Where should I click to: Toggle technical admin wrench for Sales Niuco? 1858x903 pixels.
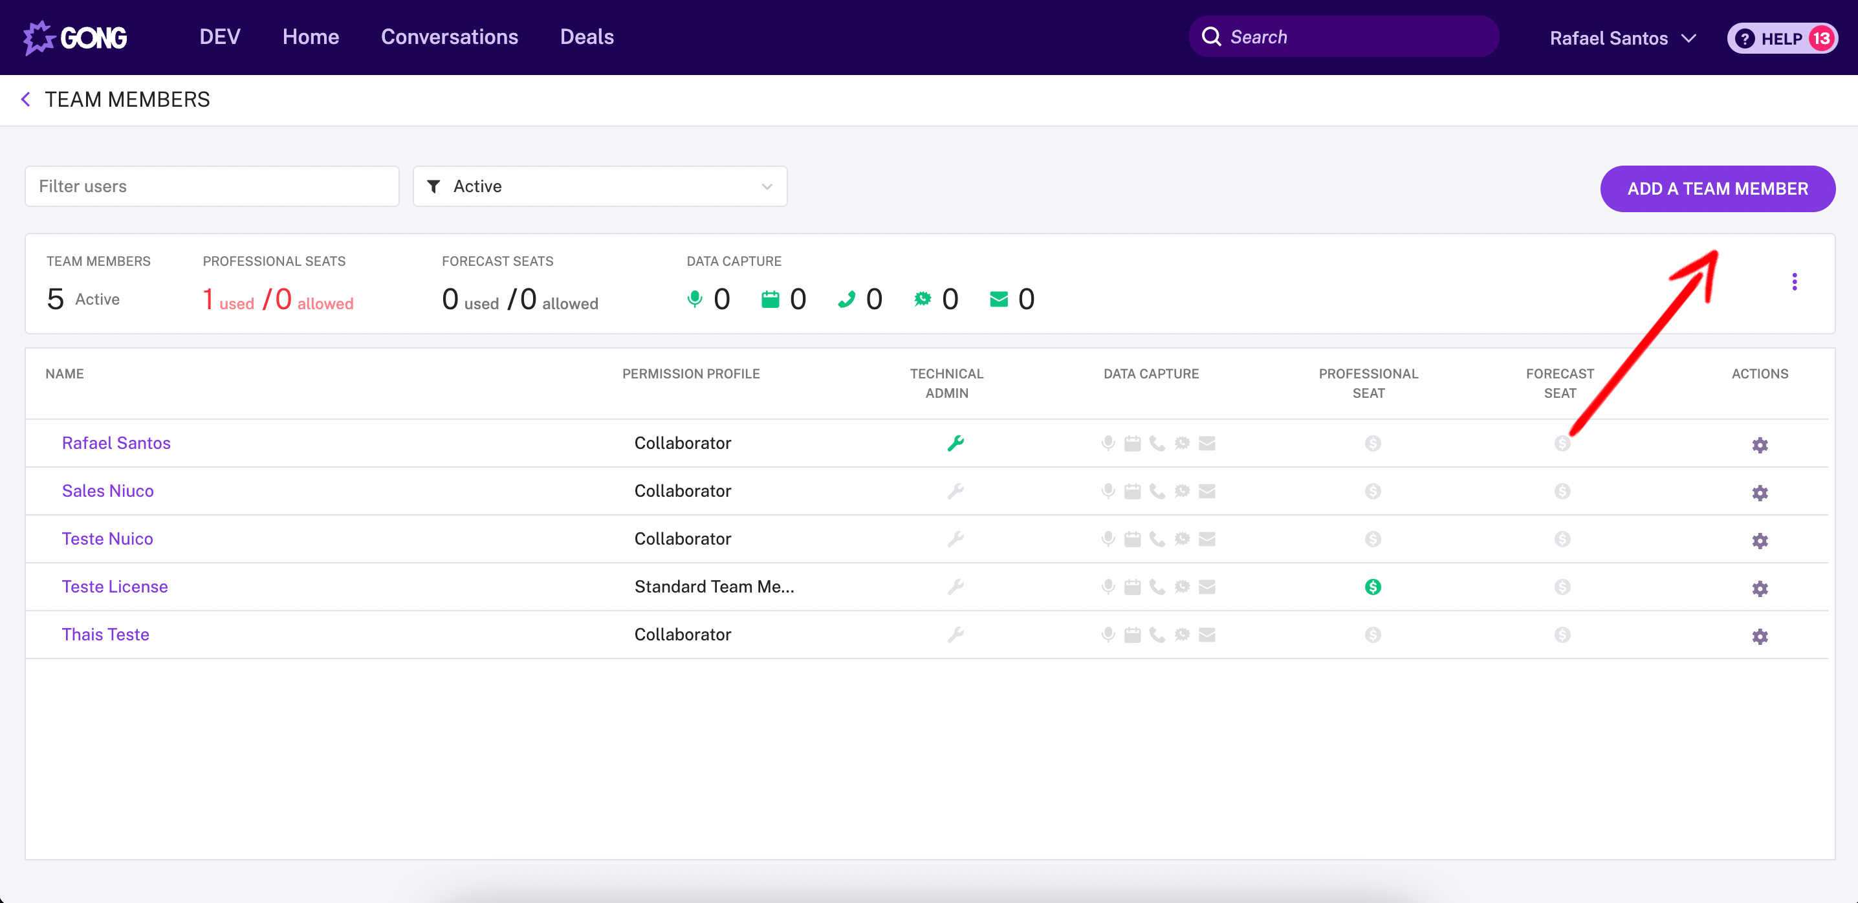click(955, 491)
